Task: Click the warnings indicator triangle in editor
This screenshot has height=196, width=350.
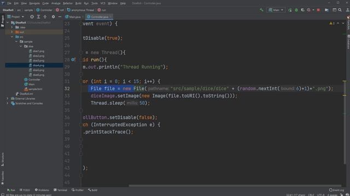Action: tap(331, 23)
